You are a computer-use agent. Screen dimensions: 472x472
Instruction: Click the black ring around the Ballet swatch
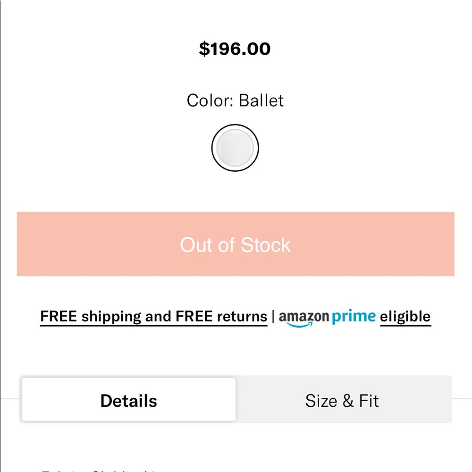point(235,125)
